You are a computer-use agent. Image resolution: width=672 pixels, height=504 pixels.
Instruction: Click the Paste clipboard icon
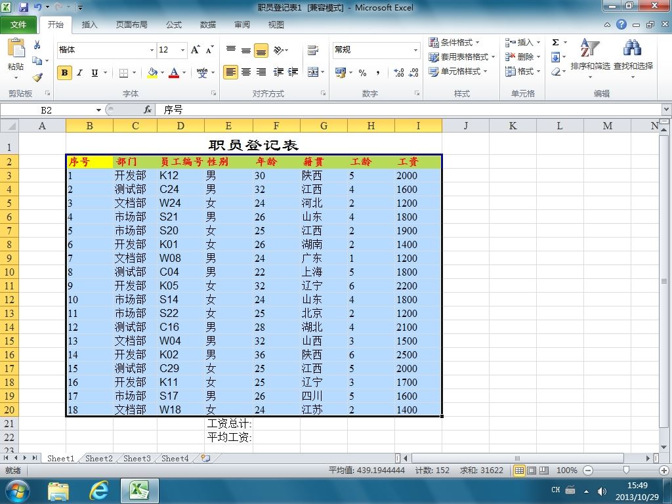16,49
